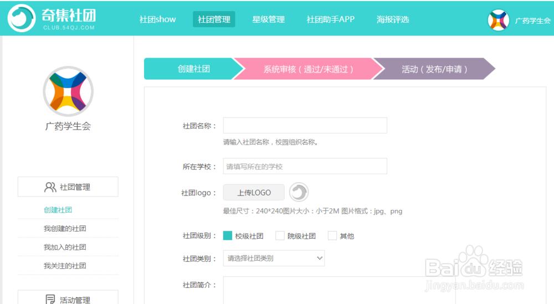
Task: Click the 活动管理 document icon in the sidebar
Action: point(50,300)
